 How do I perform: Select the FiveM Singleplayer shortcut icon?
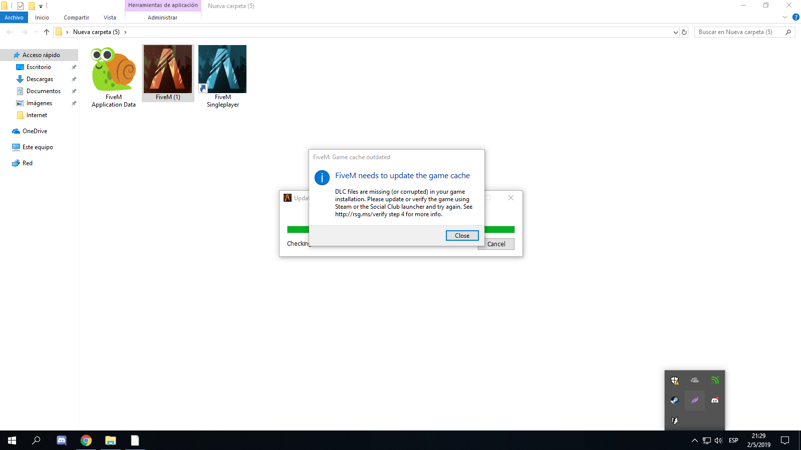(x=222, y=69)
